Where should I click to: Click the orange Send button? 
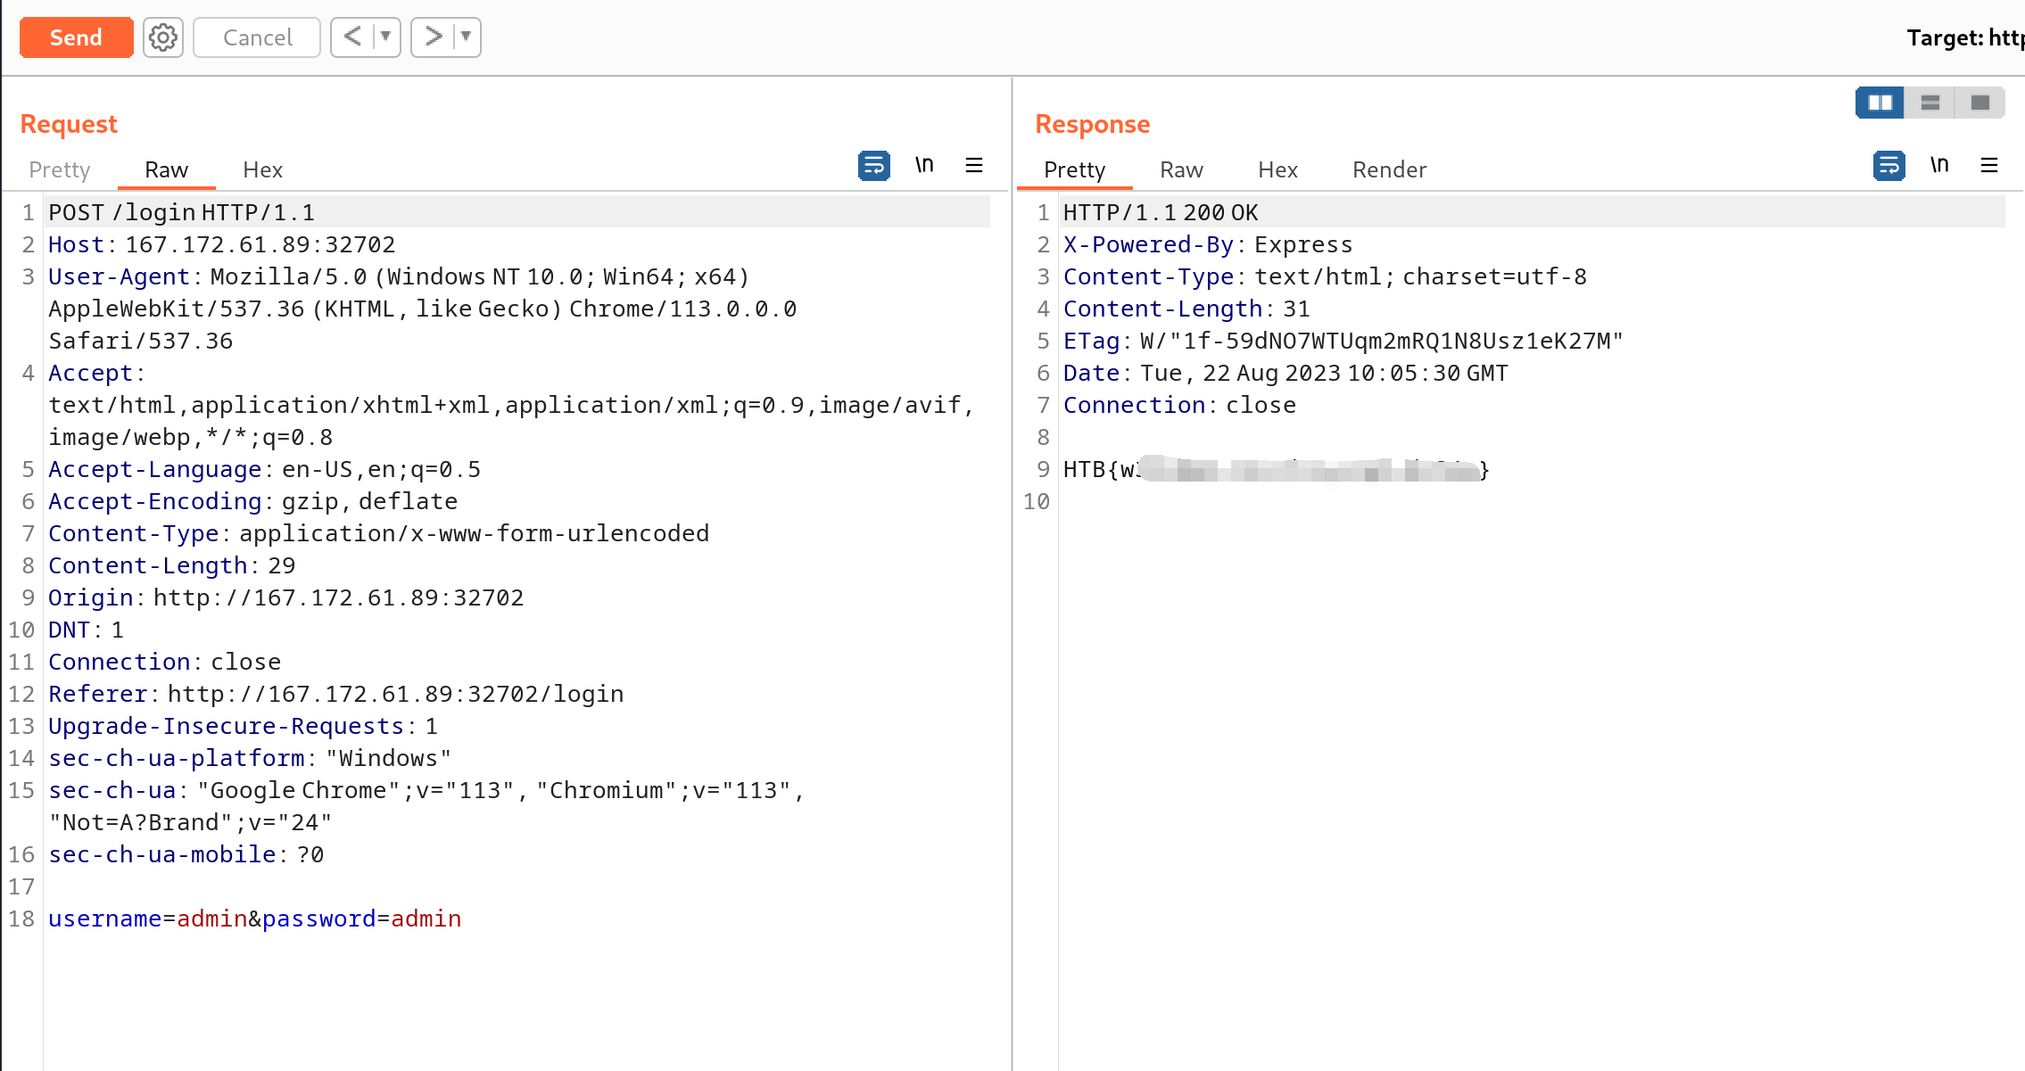pyautogui.click(x=76, y=37)
